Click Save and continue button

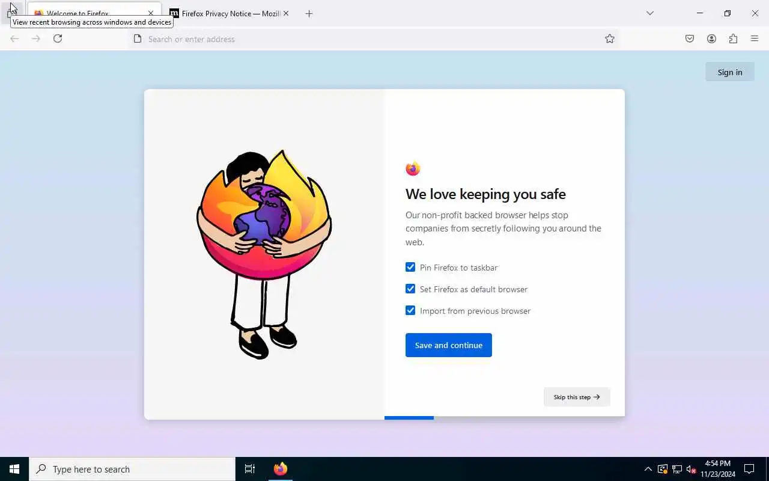pos(449,345)
